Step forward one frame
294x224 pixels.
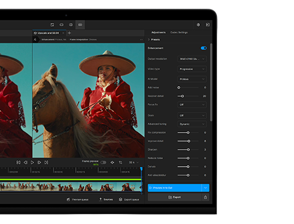pyautogui.click(x=39, y=163)
